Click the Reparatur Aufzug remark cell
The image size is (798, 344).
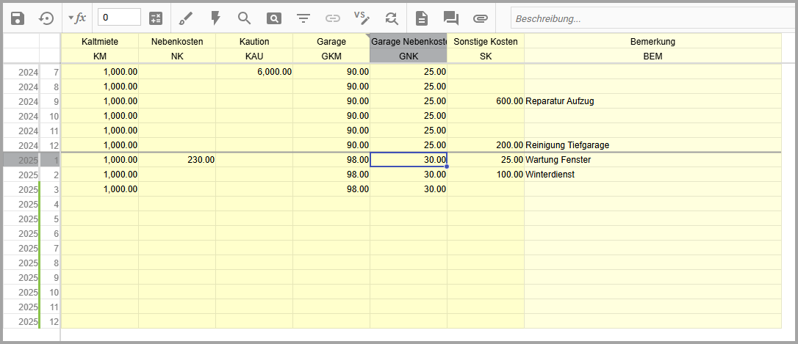point(652,101)
